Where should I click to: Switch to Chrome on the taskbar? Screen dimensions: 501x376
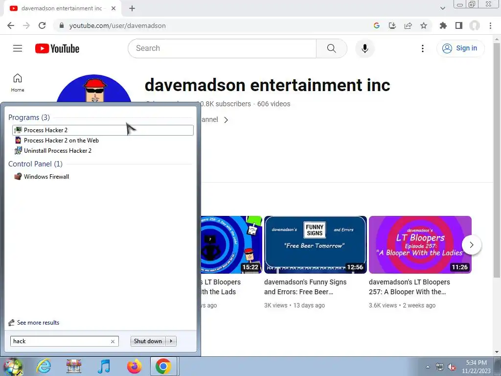click(163, 366)
